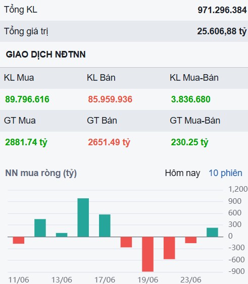Click the tallest green bar in the chart
This screenshot has height=284, width=248.
pyautogui.click(x=83, y=217)
